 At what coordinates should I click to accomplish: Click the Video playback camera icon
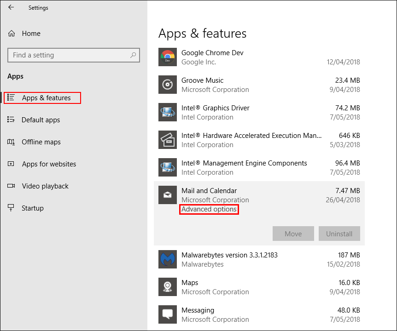pyautogui.click(x=11, y=186)
